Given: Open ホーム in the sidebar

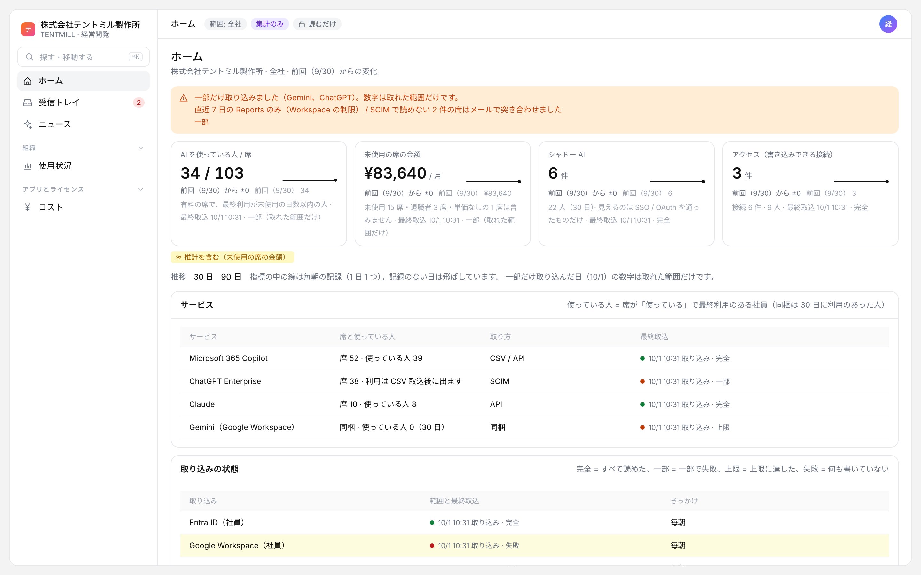Looking at the screenshot, I should point(83,80).
